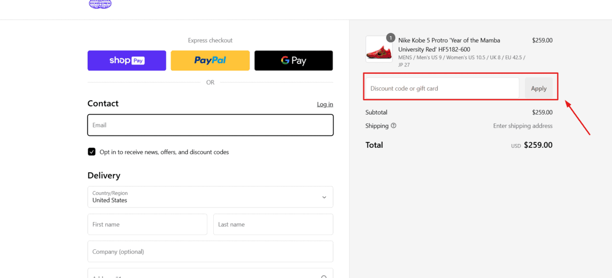612x278 pixels.
Task: Focus the Email input field
Action: [211, 125]
